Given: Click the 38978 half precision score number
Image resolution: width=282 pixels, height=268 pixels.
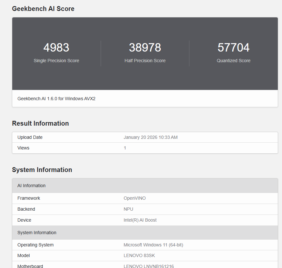Looking at the screenshot, I should [145, 48].
